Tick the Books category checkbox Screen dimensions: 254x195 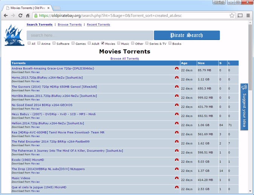click(x=170, y=43)
